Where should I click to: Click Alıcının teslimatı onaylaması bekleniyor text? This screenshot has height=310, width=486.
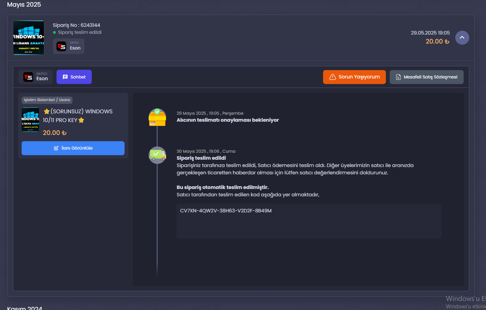click(x=228, y=120)
